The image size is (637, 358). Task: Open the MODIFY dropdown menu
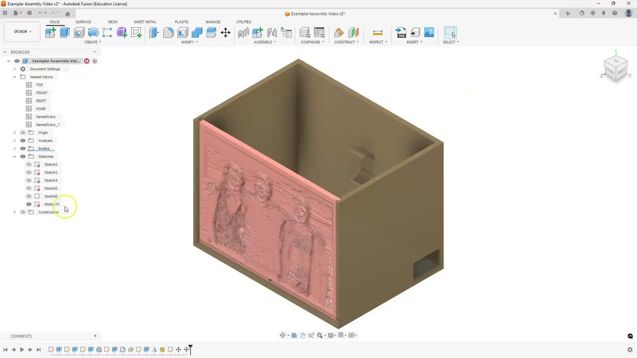(189, 42)
